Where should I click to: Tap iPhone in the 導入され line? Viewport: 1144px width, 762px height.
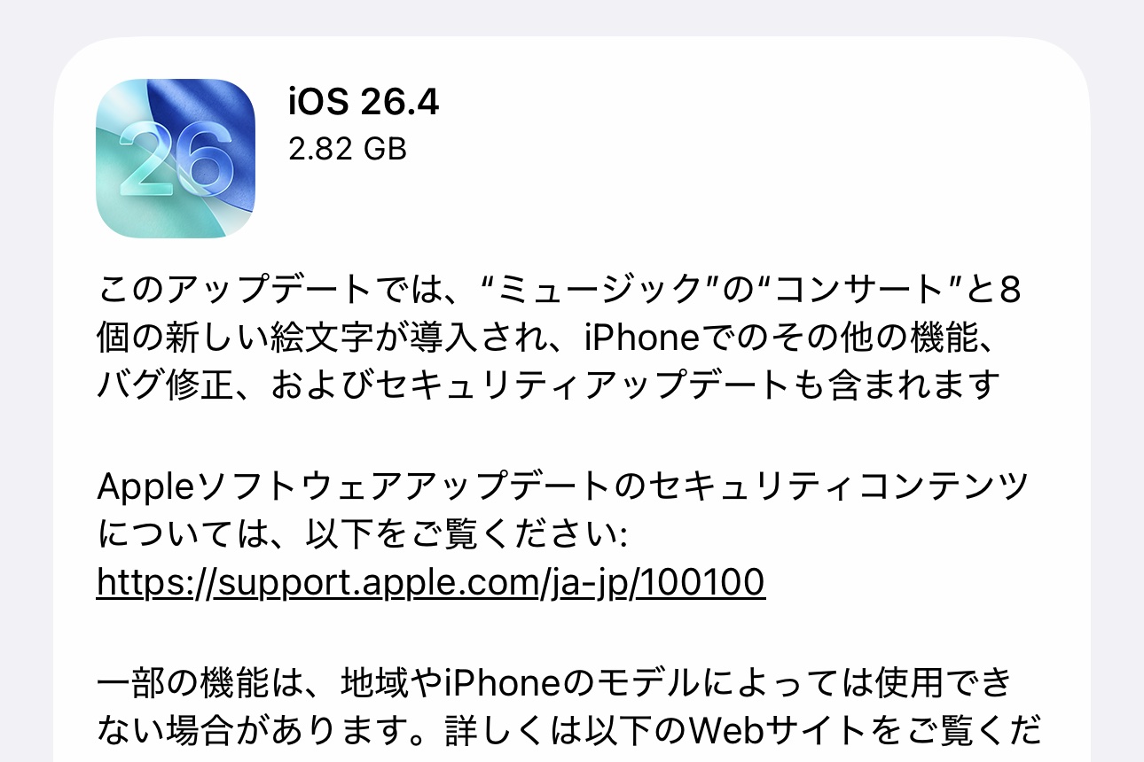coord(641,338)
